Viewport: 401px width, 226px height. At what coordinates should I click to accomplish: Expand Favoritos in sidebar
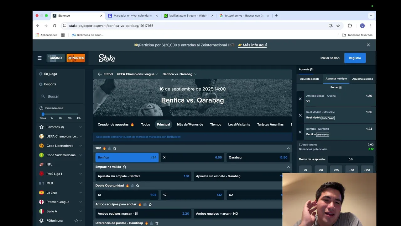tap(81, 127)
